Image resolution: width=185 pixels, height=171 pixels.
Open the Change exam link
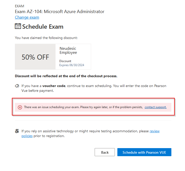tap(27, 17)
